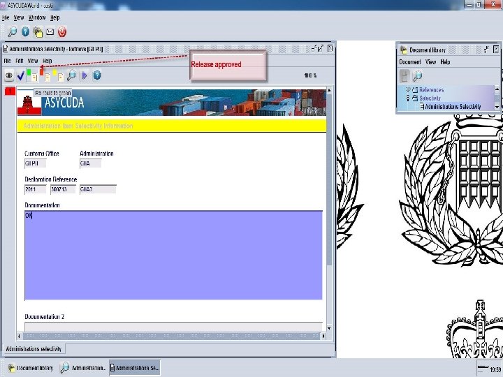Close the Document library panel
The width and height of the screenshot is (503, 377).
tap(496, 49)
